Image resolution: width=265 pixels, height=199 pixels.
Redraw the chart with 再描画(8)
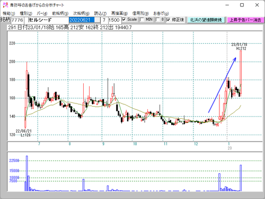point(119,13)
